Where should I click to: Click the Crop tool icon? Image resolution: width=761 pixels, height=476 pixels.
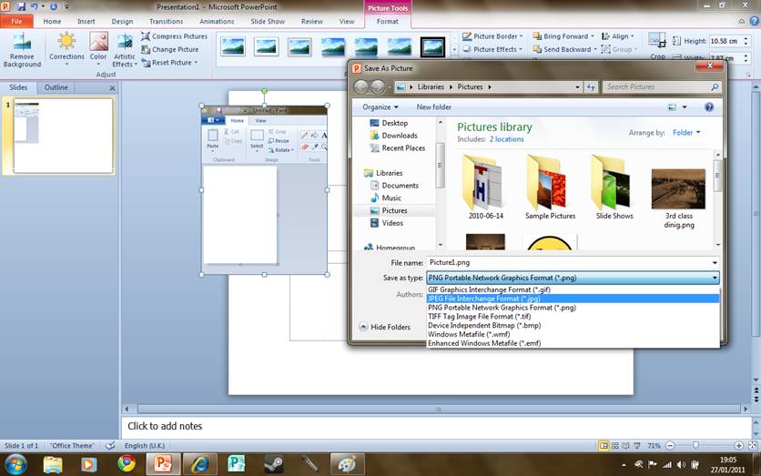click(657, 42)
